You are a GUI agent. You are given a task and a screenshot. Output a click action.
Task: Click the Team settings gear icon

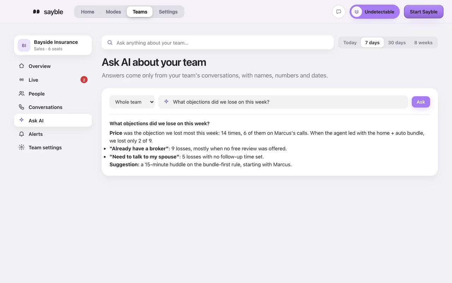(22, 148)
